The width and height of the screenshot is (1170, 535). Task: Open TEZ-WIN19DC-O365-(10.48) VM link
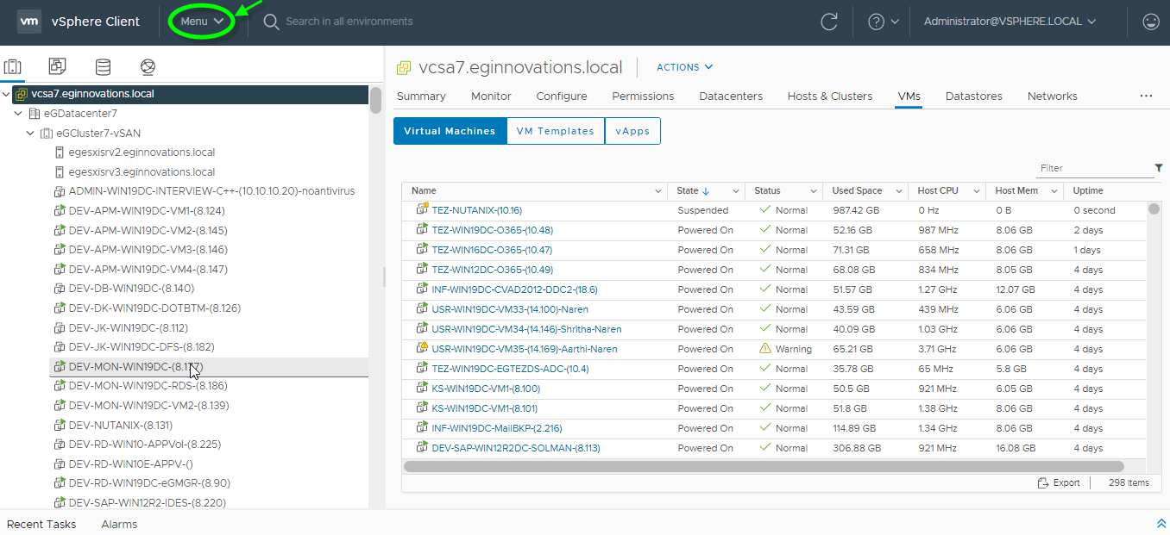492,230
